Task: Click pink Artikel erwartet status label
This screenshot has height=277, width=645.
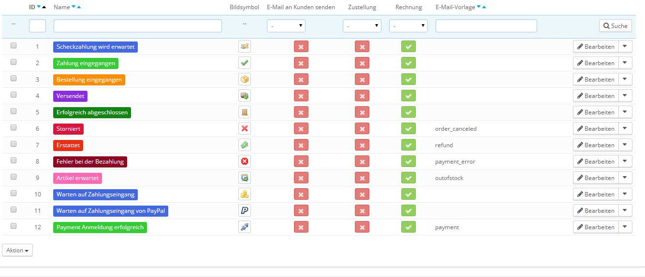Action: tap(77, 178)
